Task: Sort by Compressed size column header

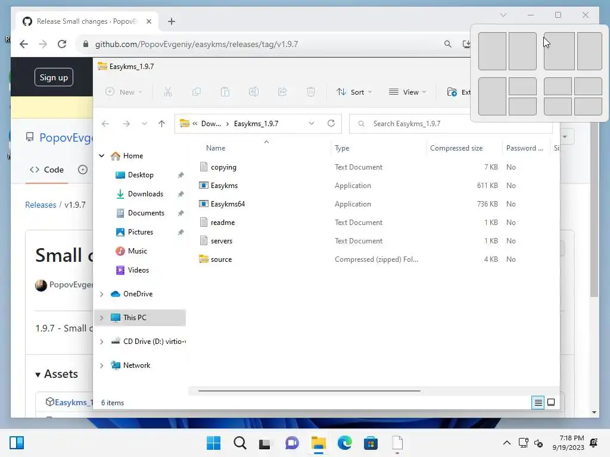Action: coord(456,148)
